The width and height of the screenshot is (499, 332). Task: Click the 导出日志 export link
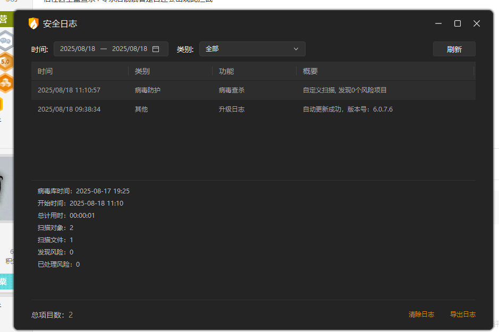tap(462, 314)
